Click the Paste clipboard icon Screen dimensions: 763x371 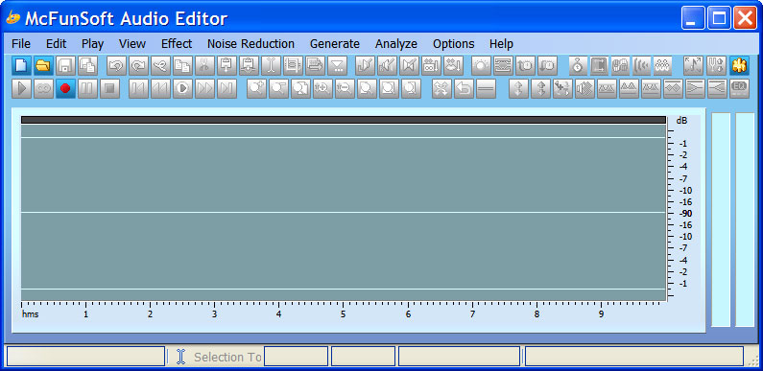point(227,65)
